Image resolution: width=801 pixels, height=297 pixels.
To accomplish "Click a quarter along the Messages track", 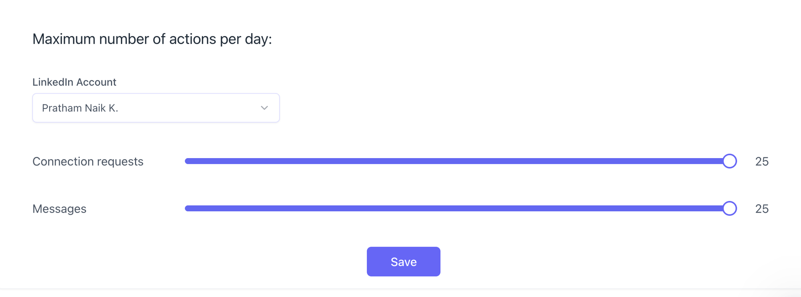I will [321, 209].
